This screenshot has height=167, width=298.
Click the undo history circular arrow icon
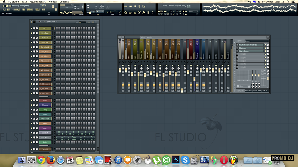click(x=126, y=13)
